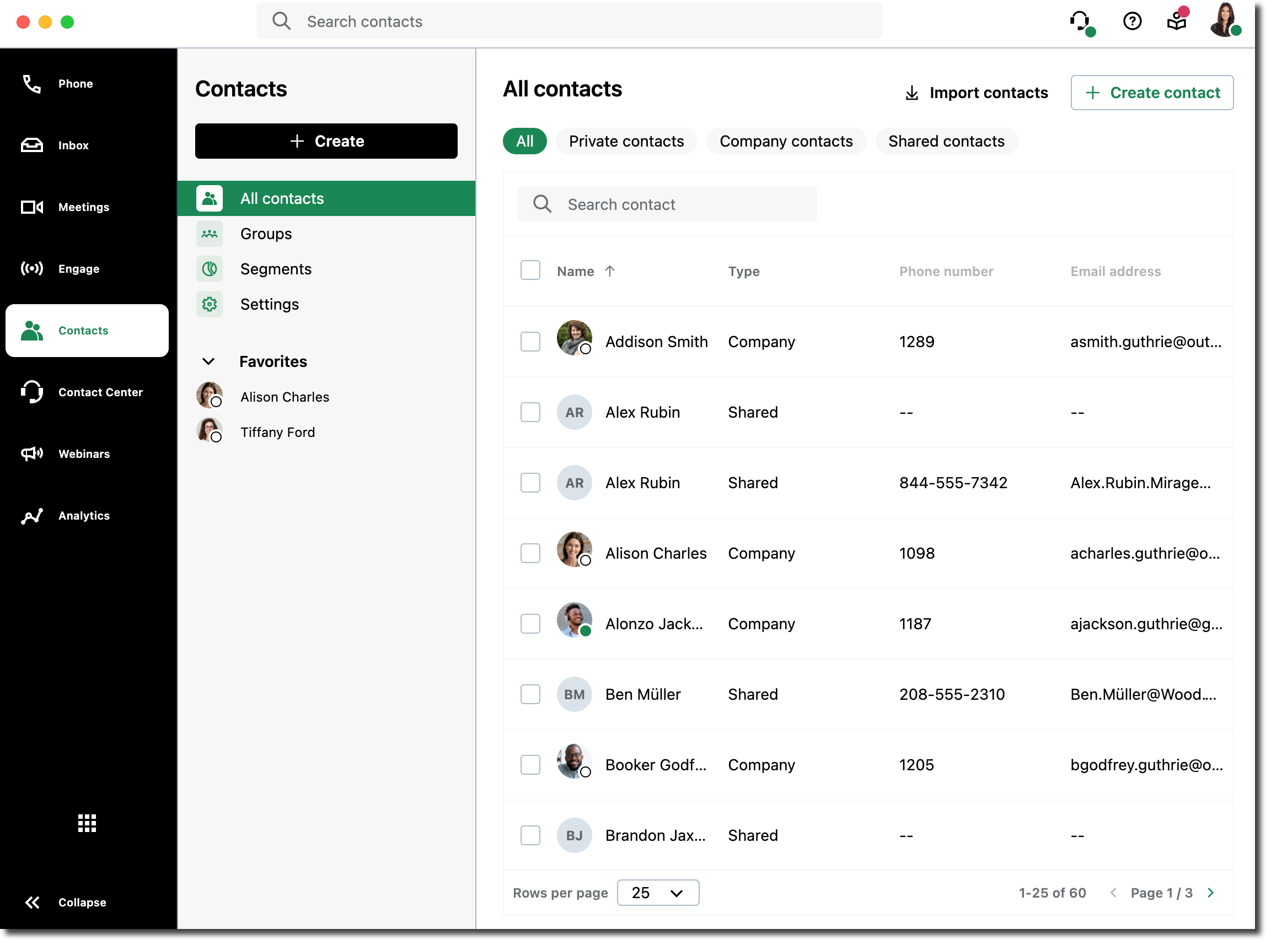
Task: Tick the checkbox for Addison Smith
Action: pos(530,342)
